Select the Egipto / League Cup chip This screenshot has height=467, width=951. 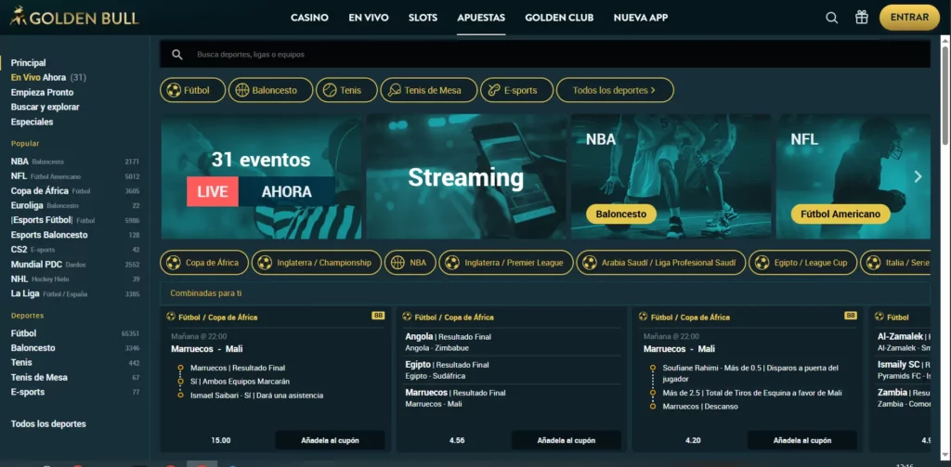(802, 263)
